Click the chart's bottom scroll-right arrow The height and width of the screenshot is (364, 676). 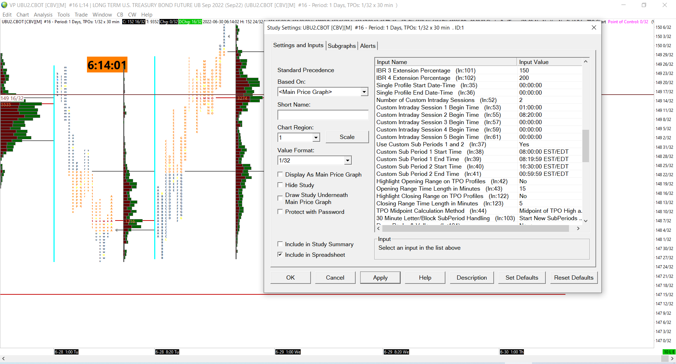click(x=672, y=358)
